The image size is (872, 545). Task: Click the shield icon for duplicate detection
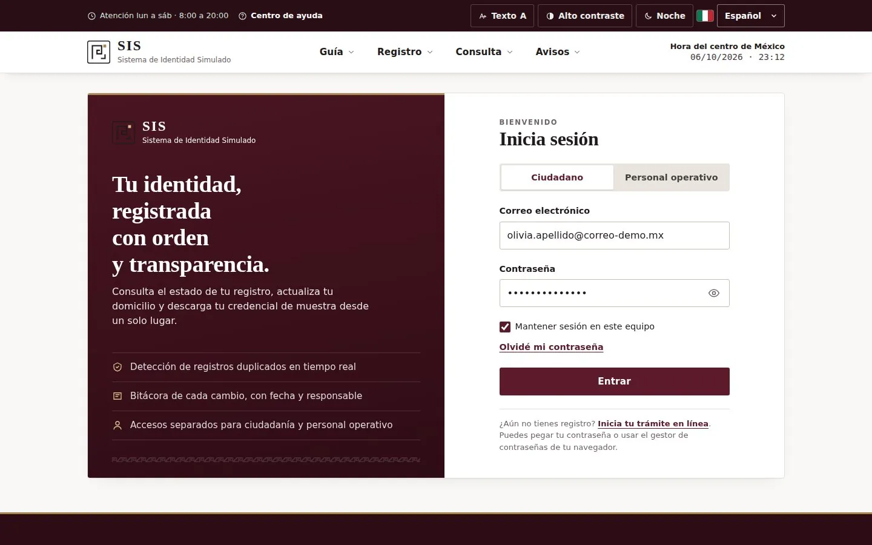click(x=117, y=367)
